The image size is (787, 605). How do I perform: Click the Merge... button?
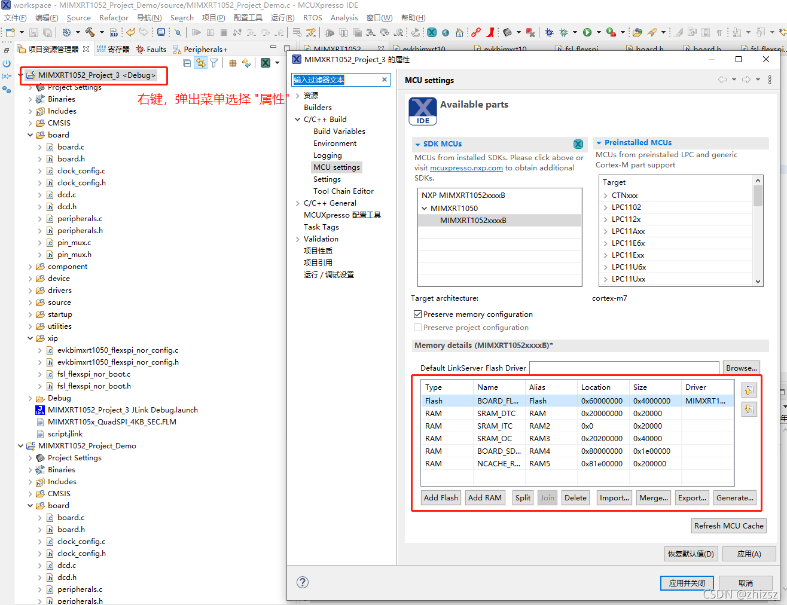(x=654, y=498)
